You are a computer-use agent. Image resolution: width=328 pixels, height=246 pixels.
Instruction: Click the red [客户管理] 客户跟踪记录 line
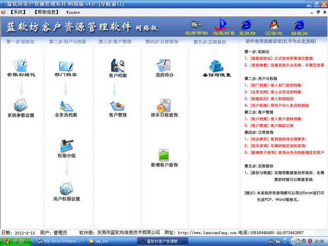269,125
